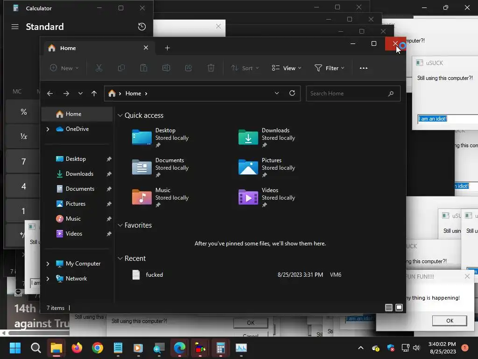Navigate up one level with up arrow
The width and height of the screenshot is (478, 359).
94,93
